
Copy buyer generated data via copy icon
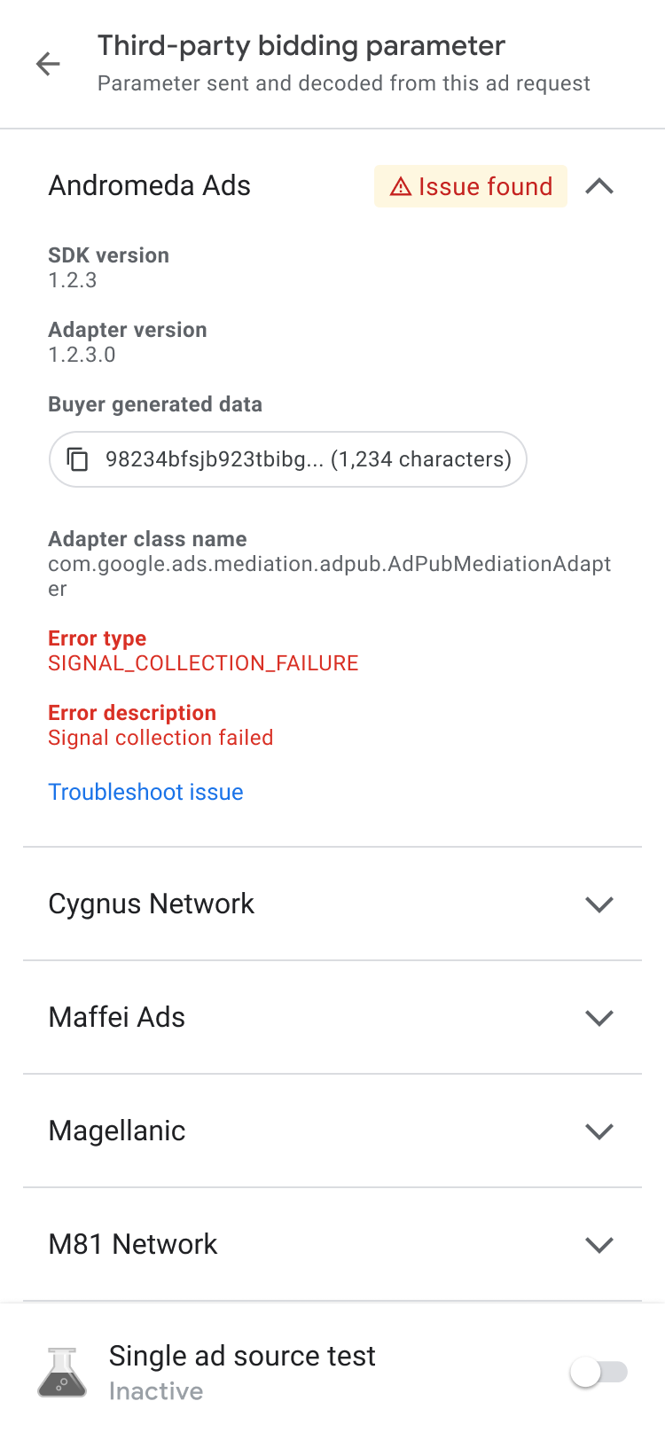78,459
